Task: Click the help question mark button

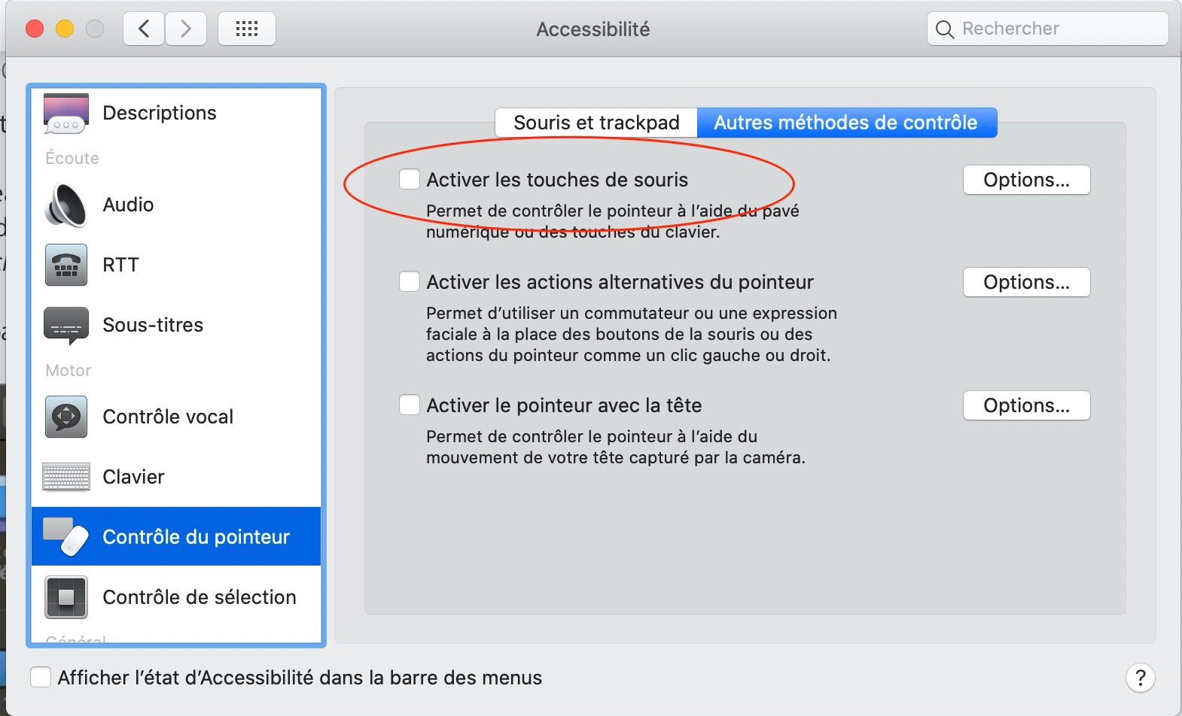Action: pyautogui.click(x=1141, y=678)
